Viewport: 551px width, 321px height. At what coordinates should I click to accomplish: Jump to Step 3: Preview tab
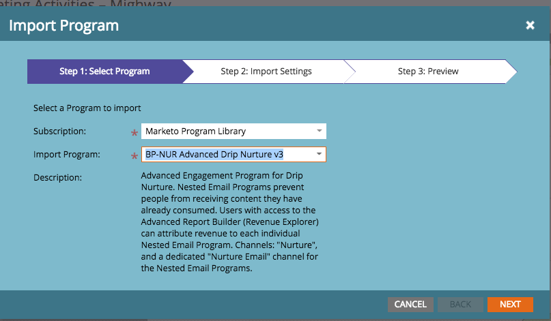click(x=428, y=71)
